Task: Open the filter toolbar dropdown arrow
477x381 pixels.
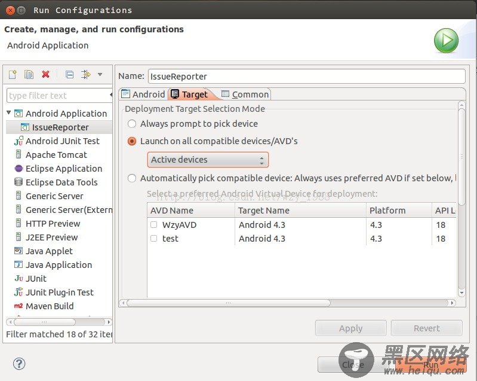Action: 100,74
